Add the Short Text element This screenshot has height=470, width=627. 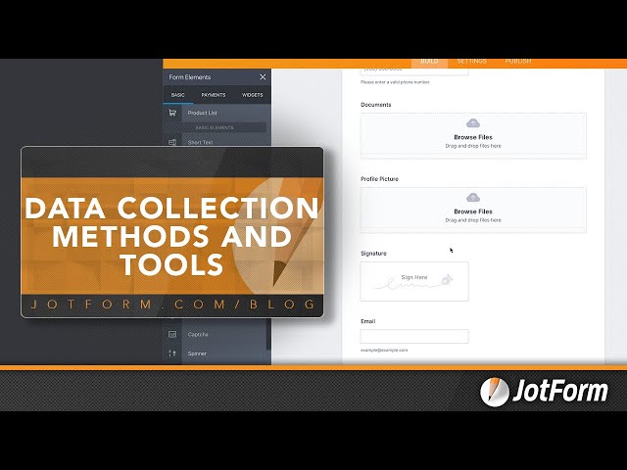(200, 142)
